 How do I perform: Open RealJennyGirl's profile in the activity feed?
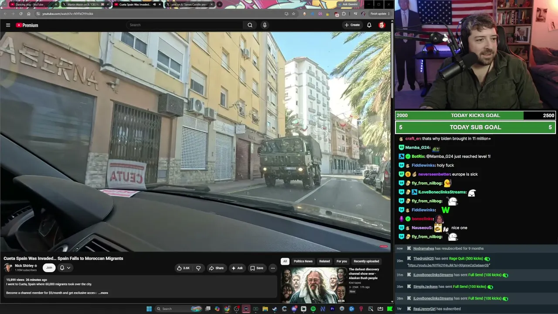424,309
